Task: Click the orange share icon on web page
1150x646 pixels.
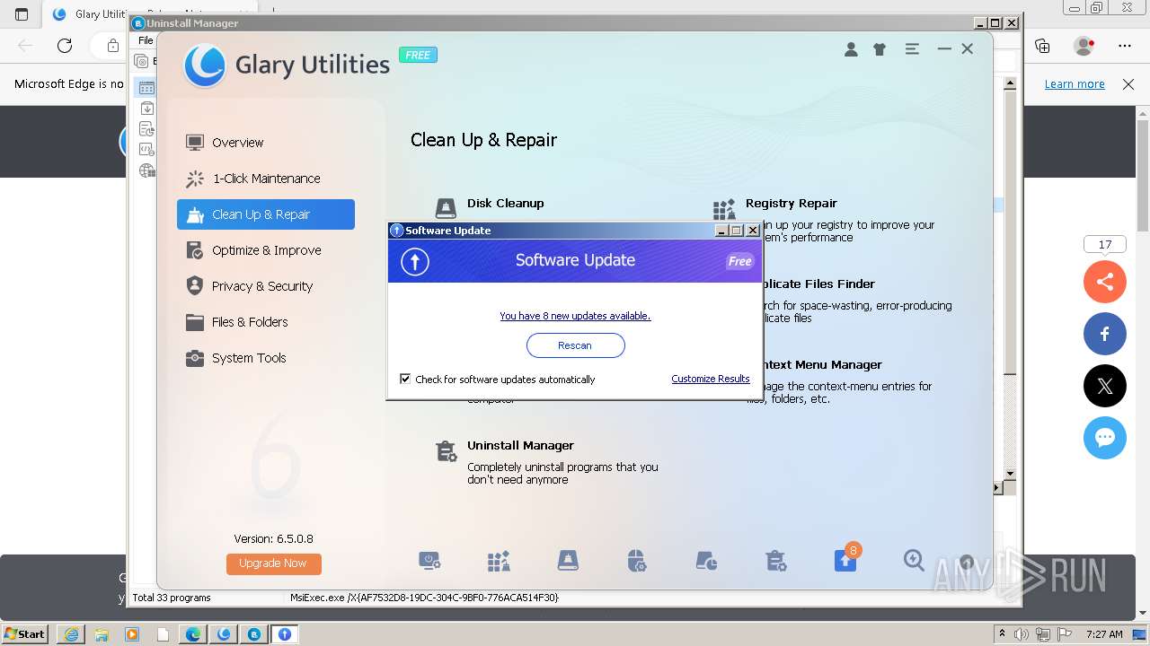Action: point(1104,283)
